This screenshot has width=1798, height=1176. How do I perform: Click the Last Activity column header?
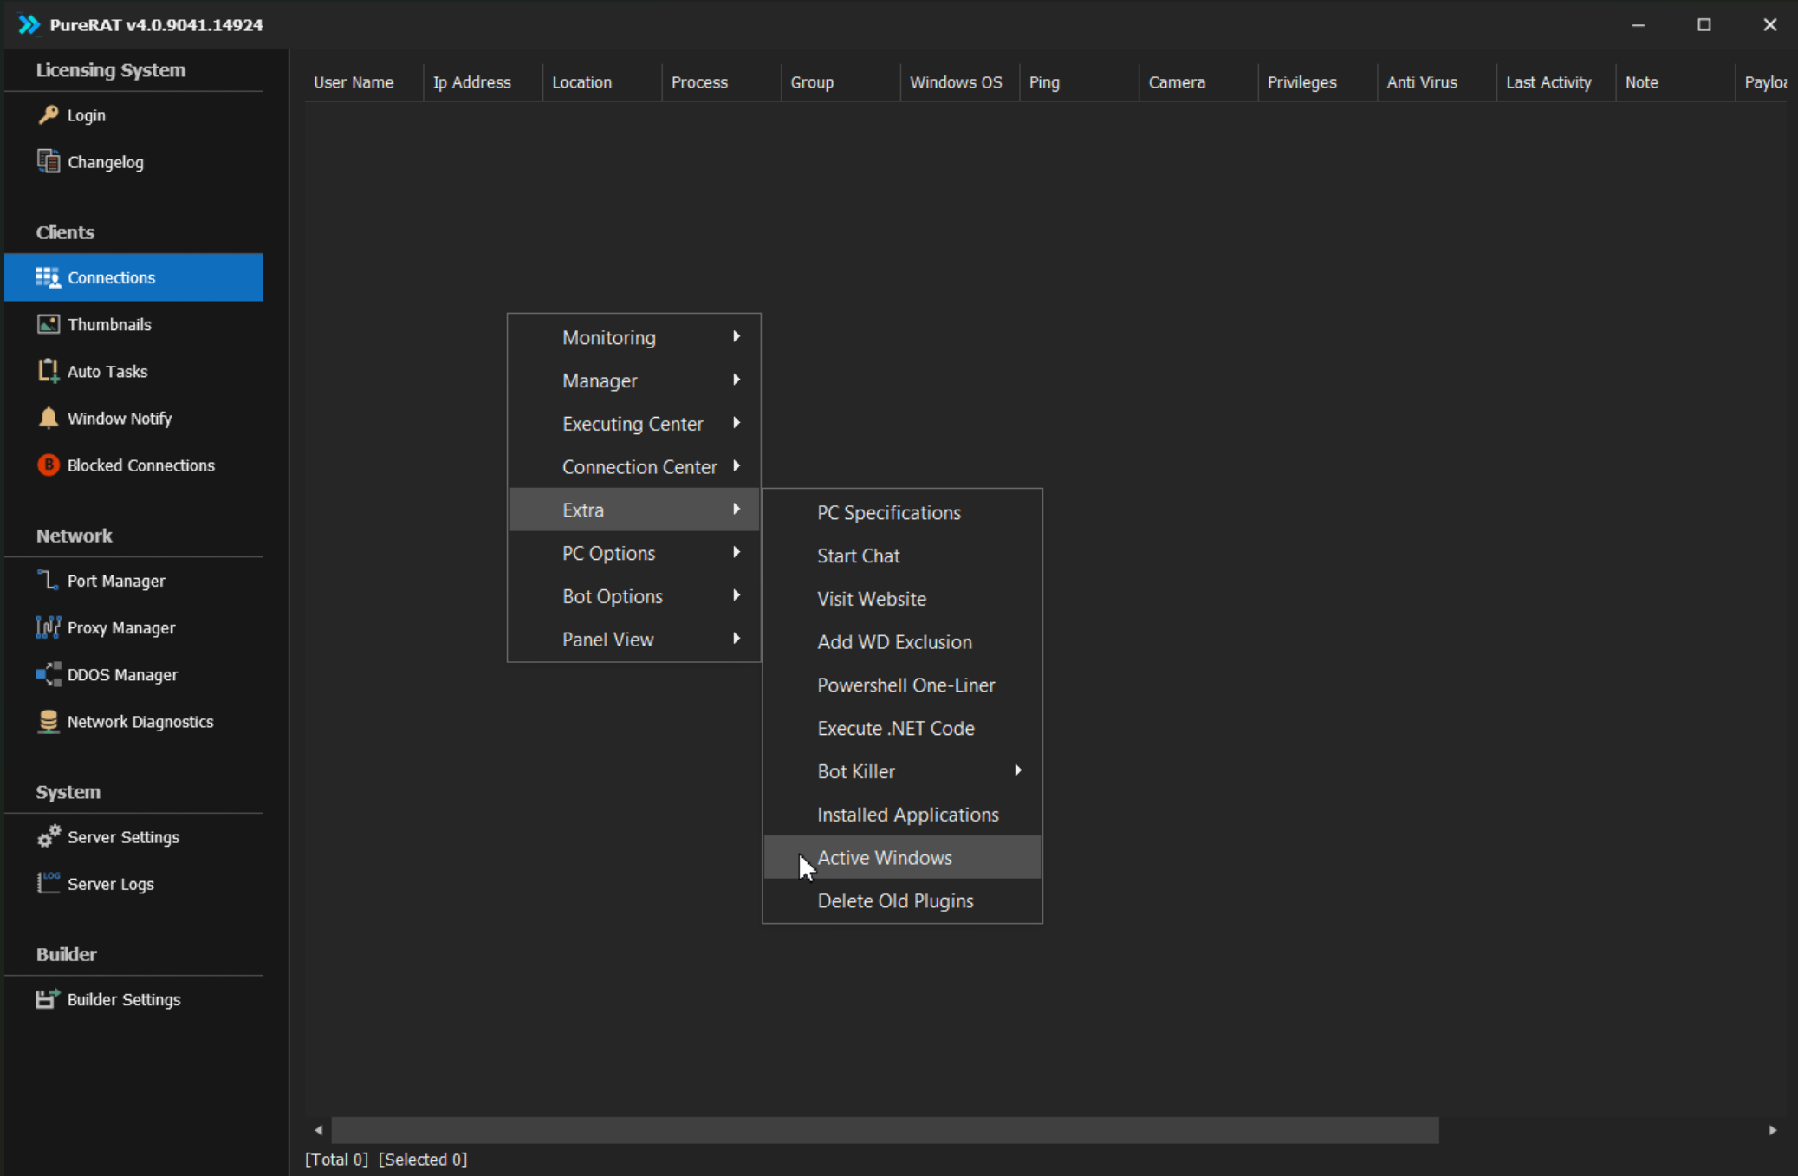(x=1555, y=82)
